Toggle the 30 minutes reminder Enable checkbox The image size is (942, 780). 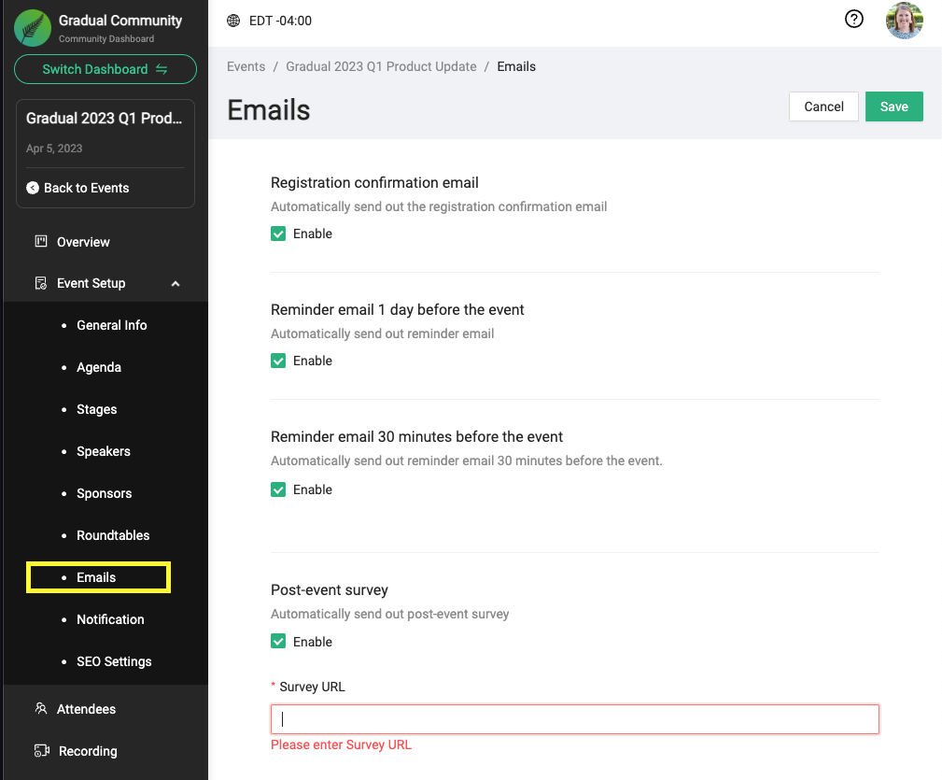pyautogui.click(x=278, y=489)
